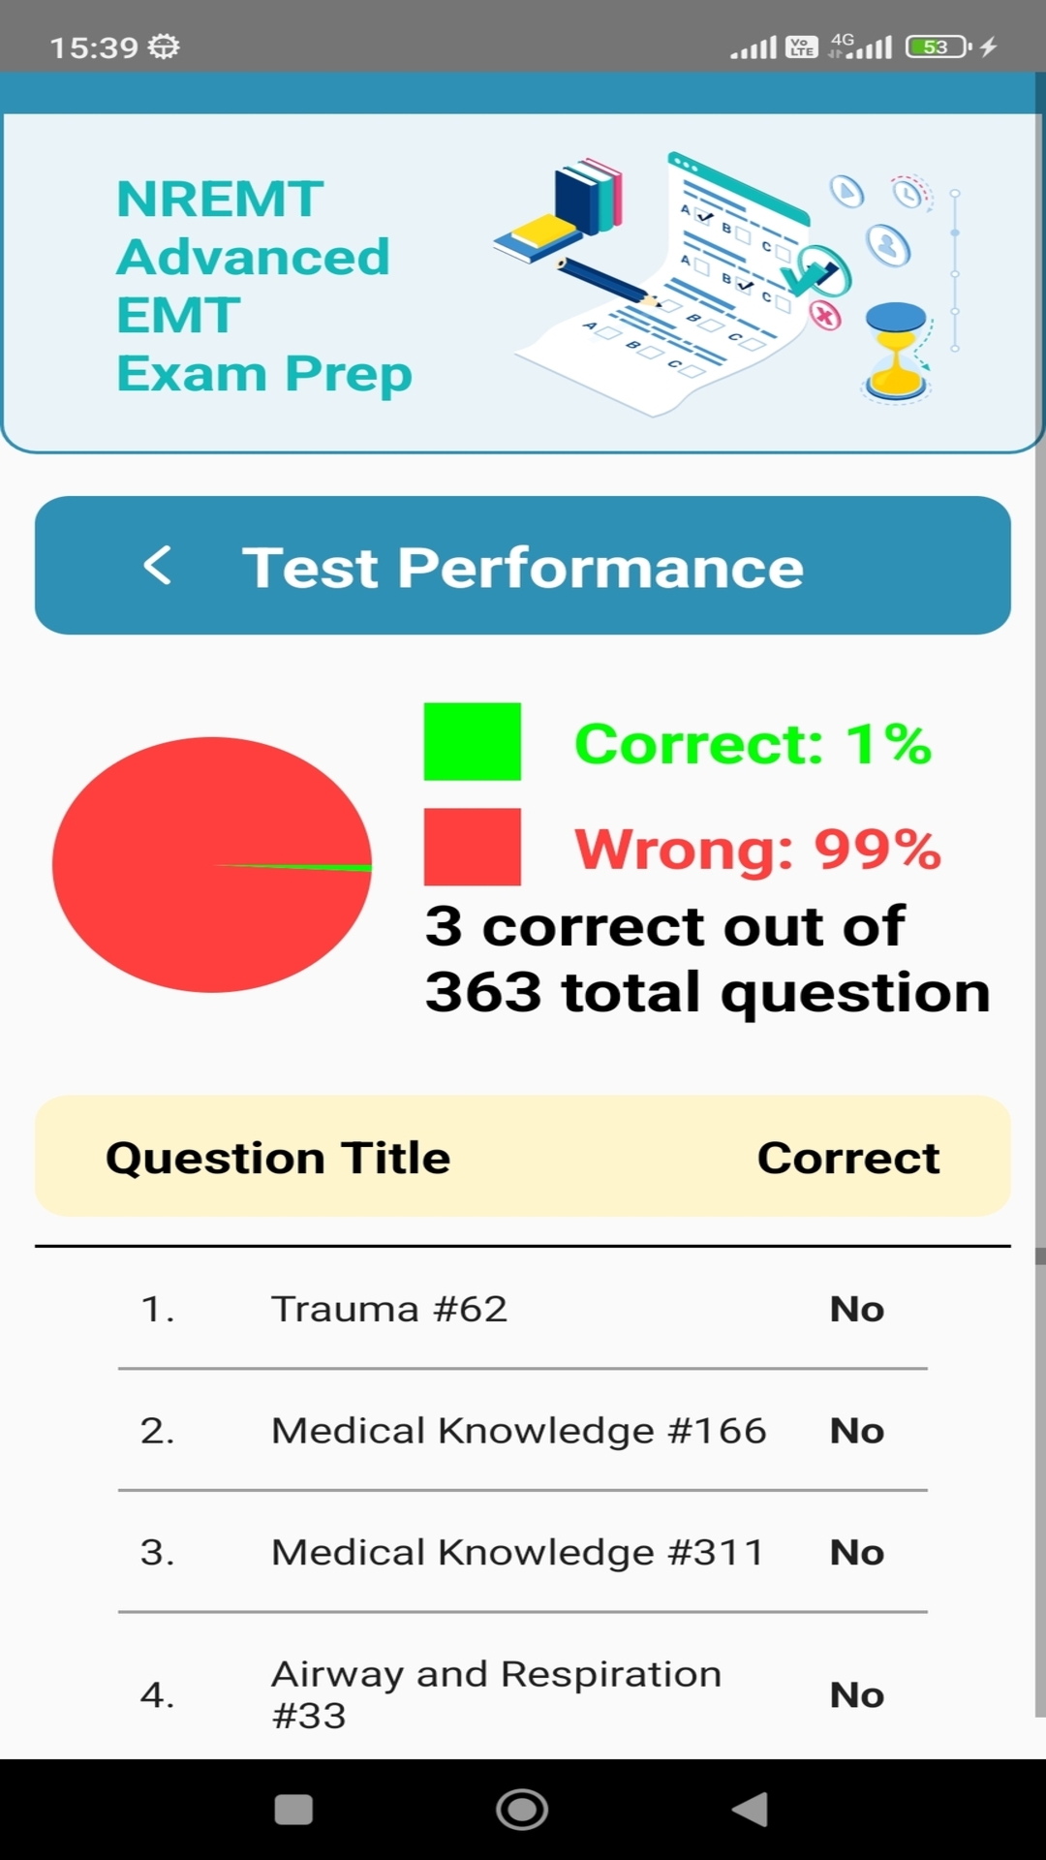Tap the red pie chart
The width and height of the screenshot is (1046, 1860).
click(211, 864)
